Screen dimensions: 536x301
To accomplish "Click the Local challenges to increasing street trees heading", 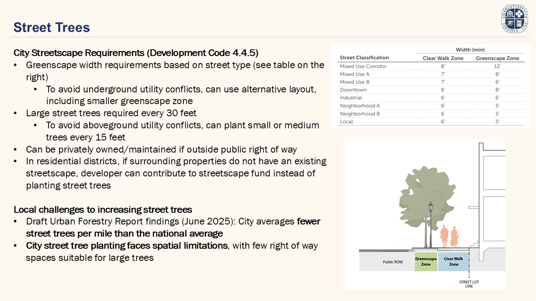I will click(x=103, y=209).
